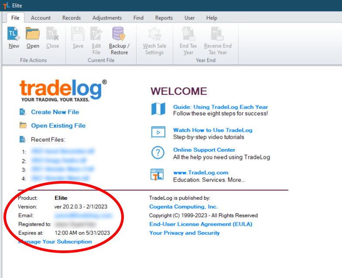Open the Records ribbon tab
This screenshot has width=342, height=278.
tap(72, 17)
